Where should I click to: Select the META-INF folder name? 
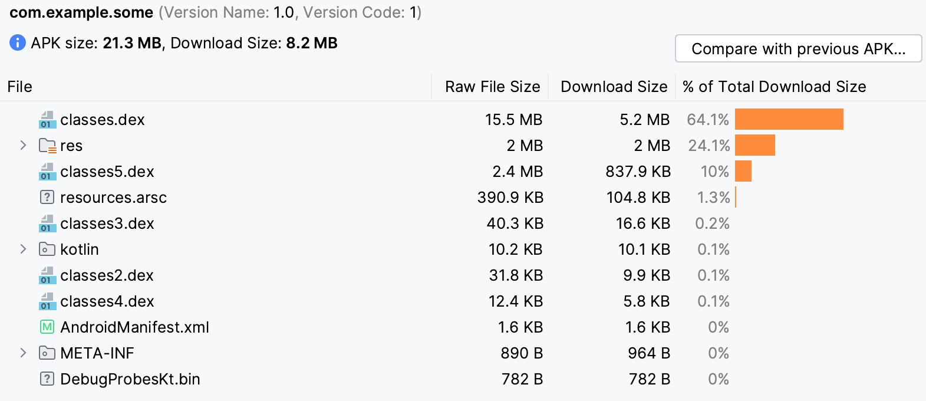pyautogui.click(x=97, y=353)
